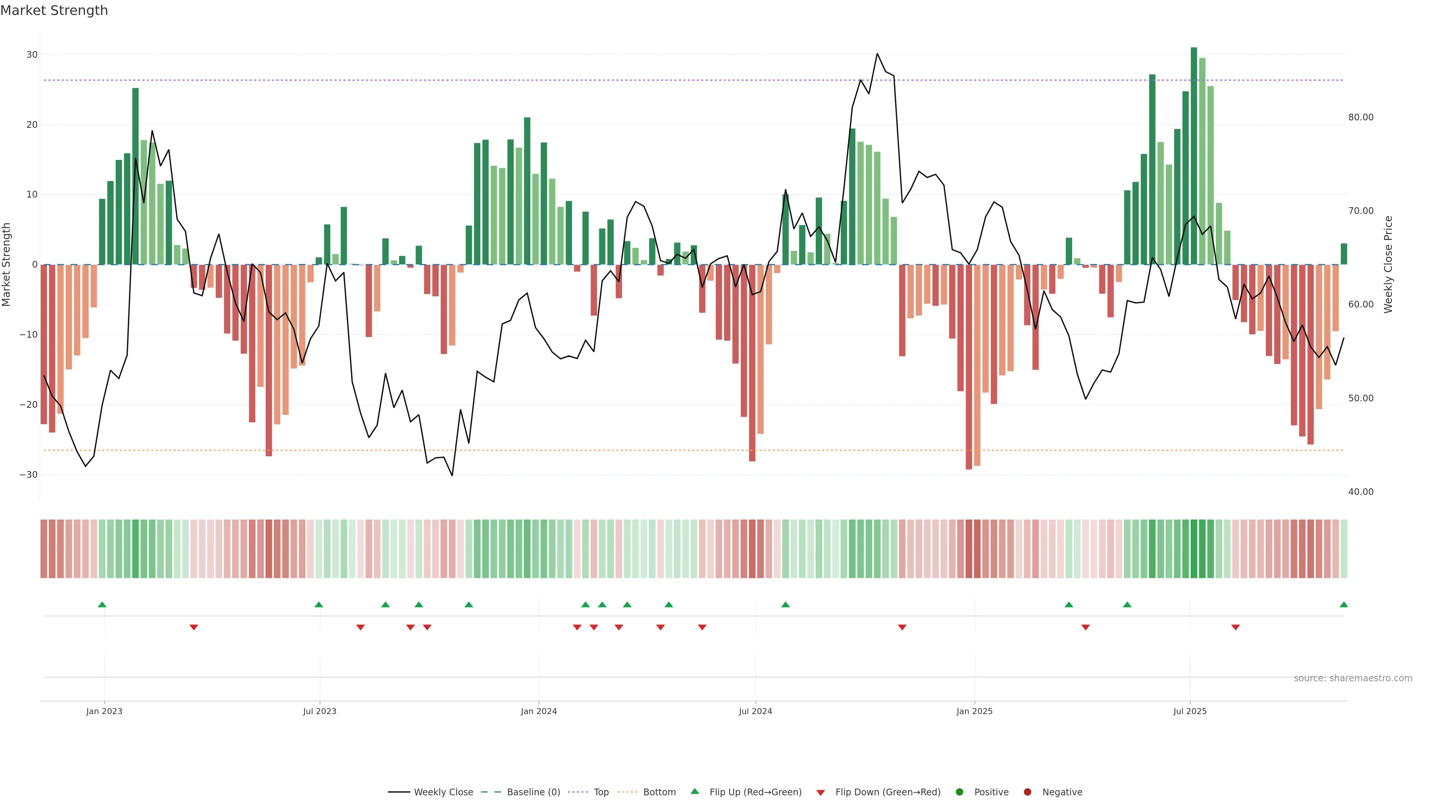Click the leftmost red flip-down triangle marker

[x=193, y=627]
